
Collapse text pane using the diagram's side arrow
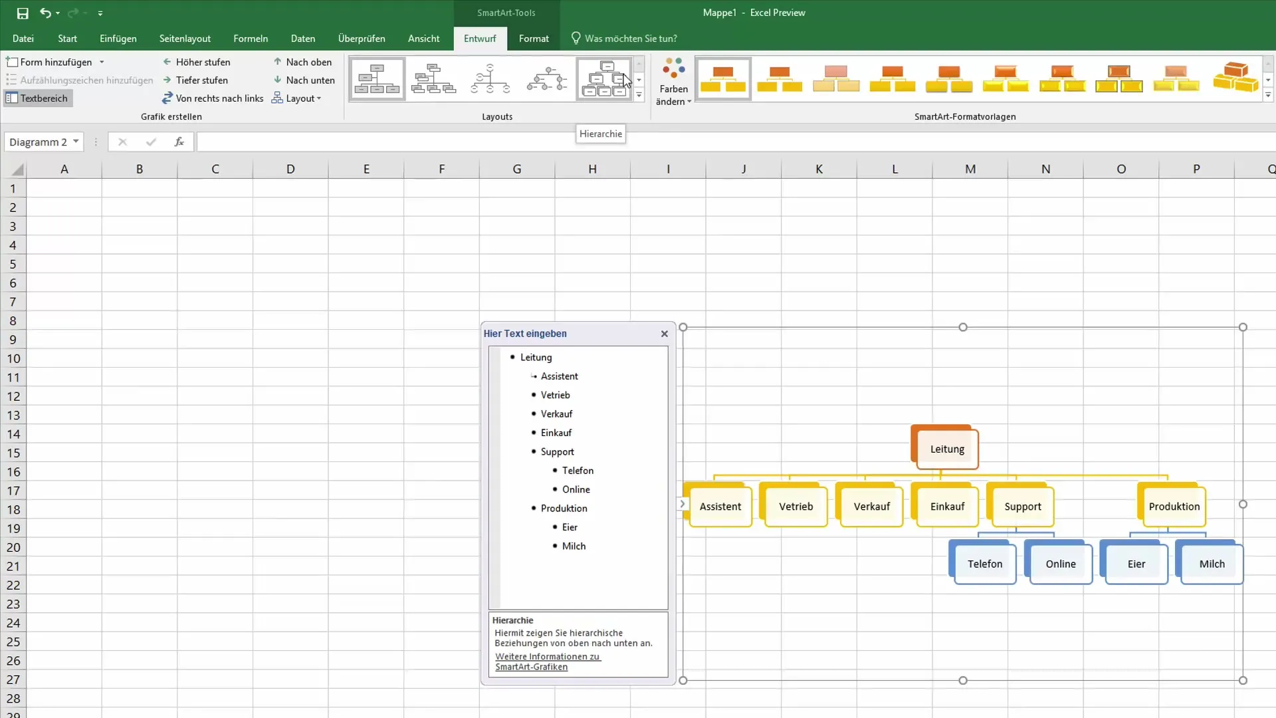point(682,504)
